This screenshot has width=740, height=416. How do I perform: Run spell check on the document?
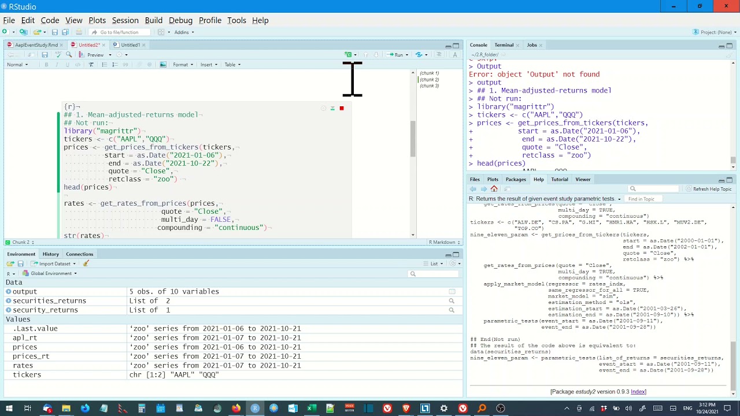click(58, 55)
